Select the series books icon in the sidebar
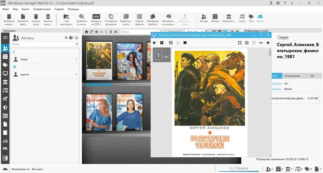This screenshot has width=323, height=173. click(x=5, y=90)
